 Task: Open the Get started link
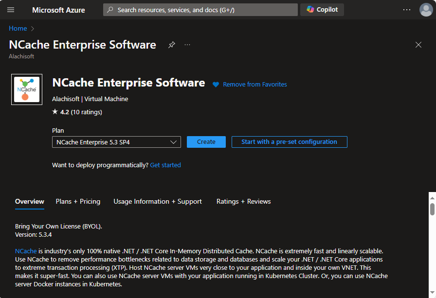click(165, 165)
